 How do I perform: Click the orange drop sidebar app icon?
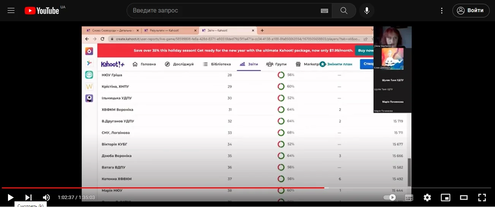89,51
